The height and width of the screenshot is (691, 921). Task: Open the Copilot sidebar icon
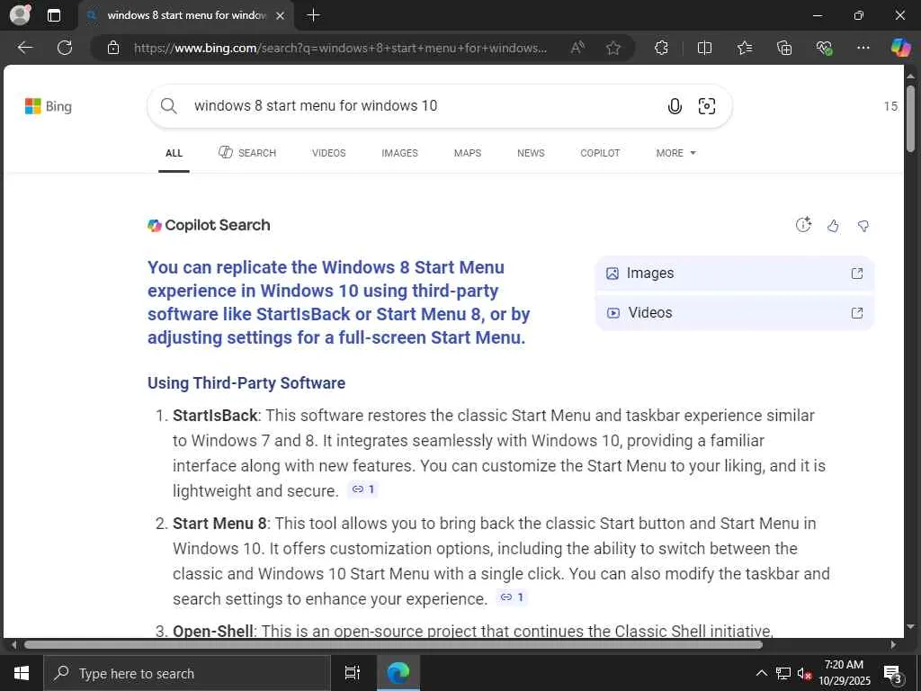[x=900, y=47]
